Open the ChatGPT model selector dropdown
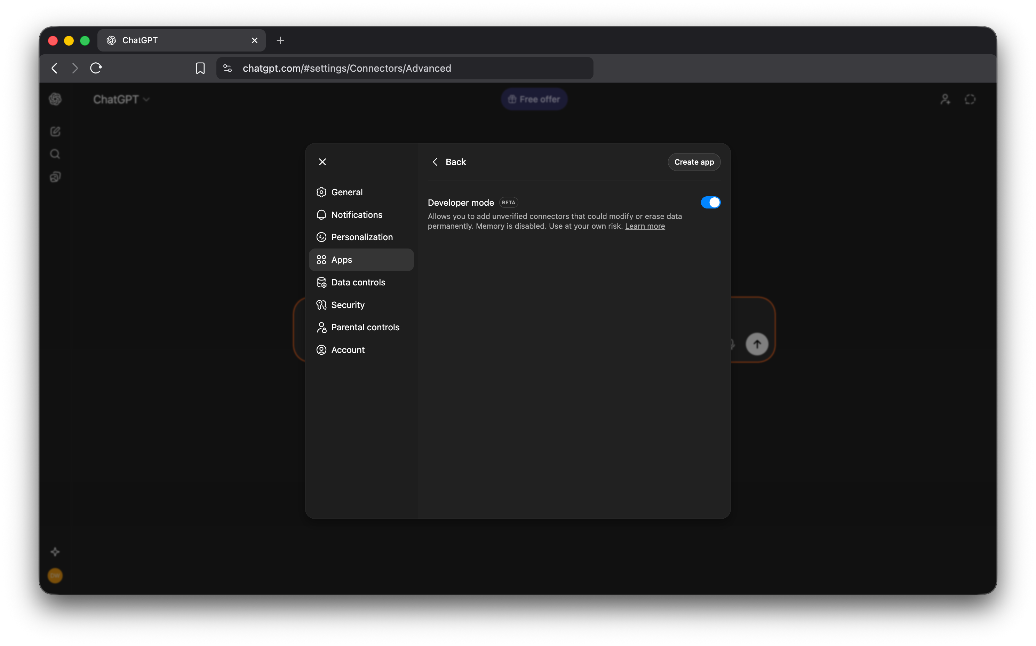Screen dimensions: 1036x646 pos(121,99)
